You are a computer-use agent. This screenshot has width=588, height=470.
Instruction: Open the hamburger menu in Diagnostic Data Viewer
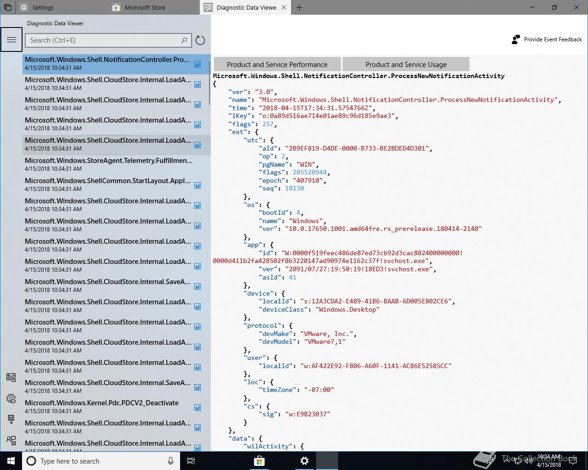pos(11,40)
